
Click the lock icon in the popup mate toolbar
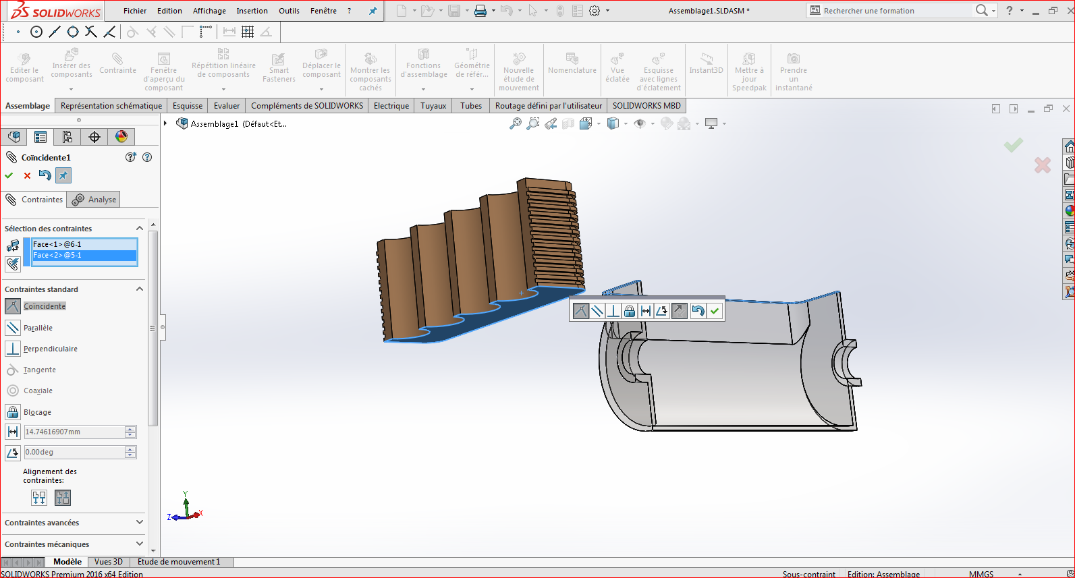pyautogui.click(x=630, y=310)
